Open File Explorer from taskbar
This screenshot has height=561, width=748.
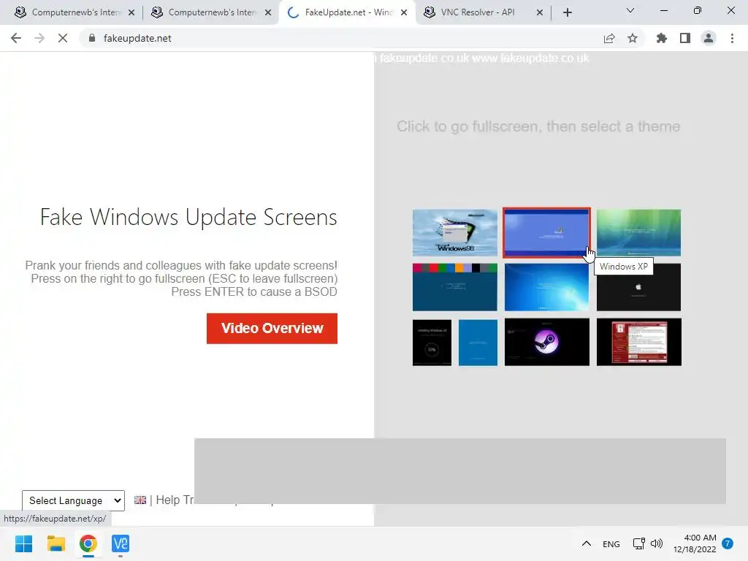click(x=56, y=543)
